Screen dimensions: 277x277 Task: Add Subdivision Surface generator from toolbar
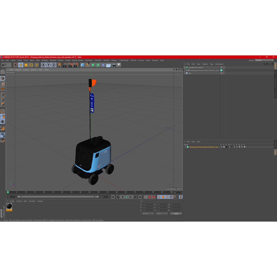pos(93,65)
